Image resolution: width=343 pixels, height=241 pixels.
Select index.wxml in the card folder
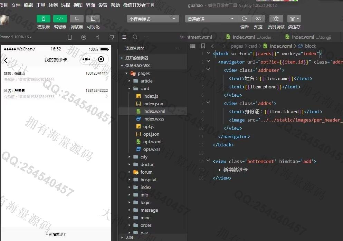[x=153, y=111]
